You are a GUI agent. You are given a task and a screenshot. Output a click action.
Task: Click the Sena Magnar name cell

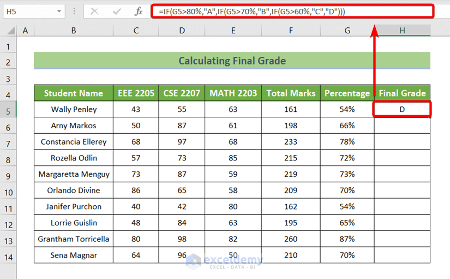74,255
